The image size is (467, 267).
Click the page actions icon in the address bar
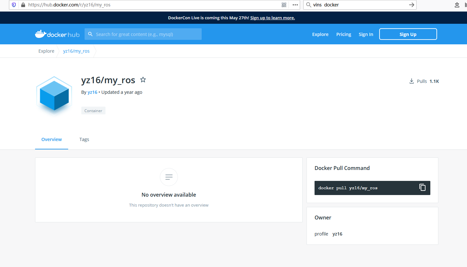(x=284, y=4)
